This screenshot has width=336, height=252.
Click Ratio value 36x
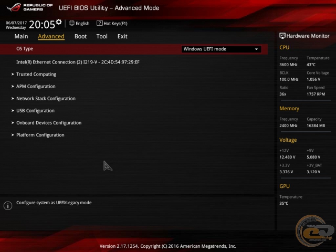[283, 94]
